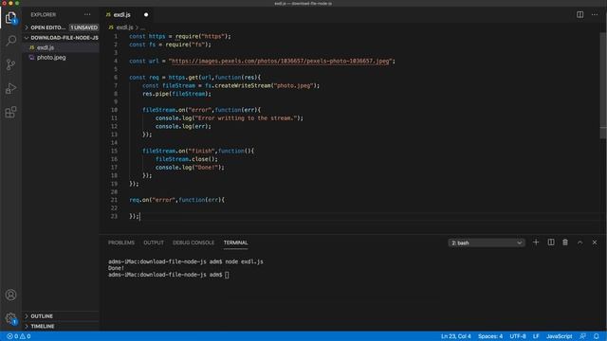Click the unsaved dot on exdl.js tab

click(146, 15)
